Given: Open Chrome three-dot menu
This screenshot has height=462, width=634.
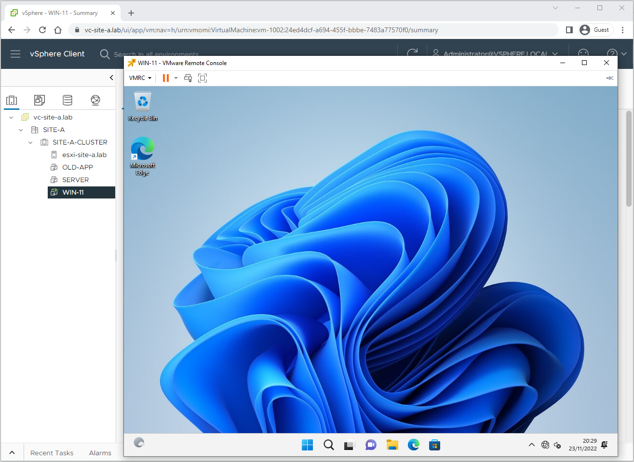Looking at the screenshot, I should (x=623, y=30).
